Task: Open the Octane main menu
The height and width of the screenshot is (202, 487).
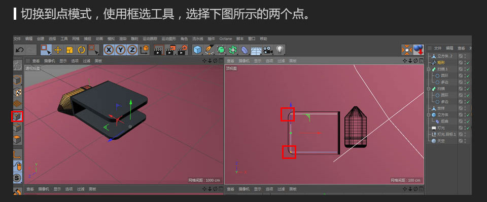Action: pyautogui.click(x=225, y=38)
